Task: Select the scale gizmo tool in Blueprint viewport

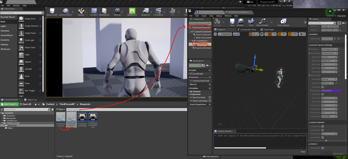Action: tap(257, 34)
